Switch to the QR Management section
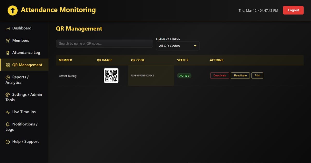 point(27,65)
